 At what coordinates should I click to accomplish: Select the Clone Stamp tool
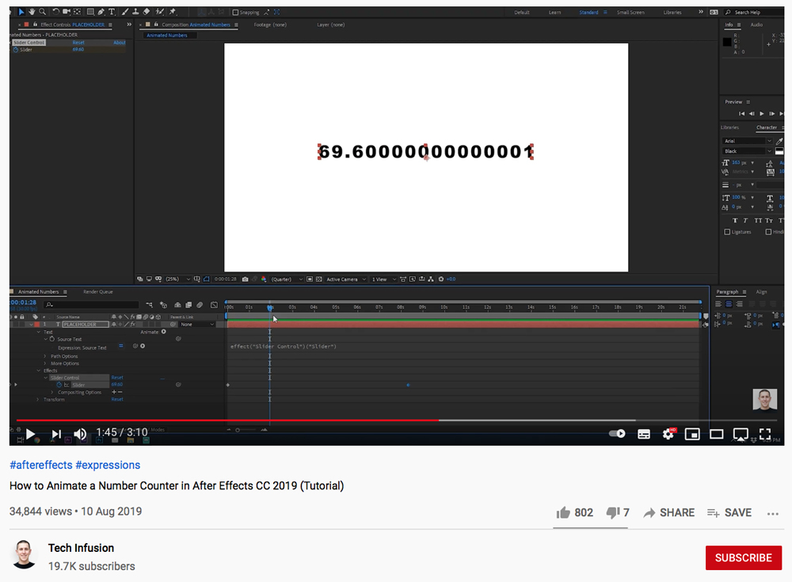(135, 12)
